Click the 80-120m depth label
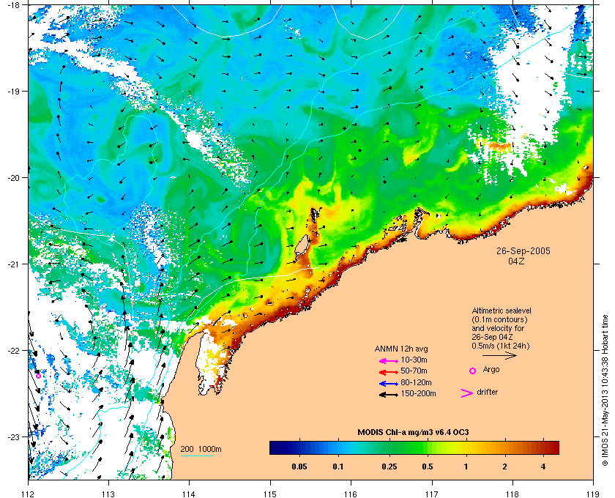The width and height of the screenshot is (615, 498). (416, 382)
